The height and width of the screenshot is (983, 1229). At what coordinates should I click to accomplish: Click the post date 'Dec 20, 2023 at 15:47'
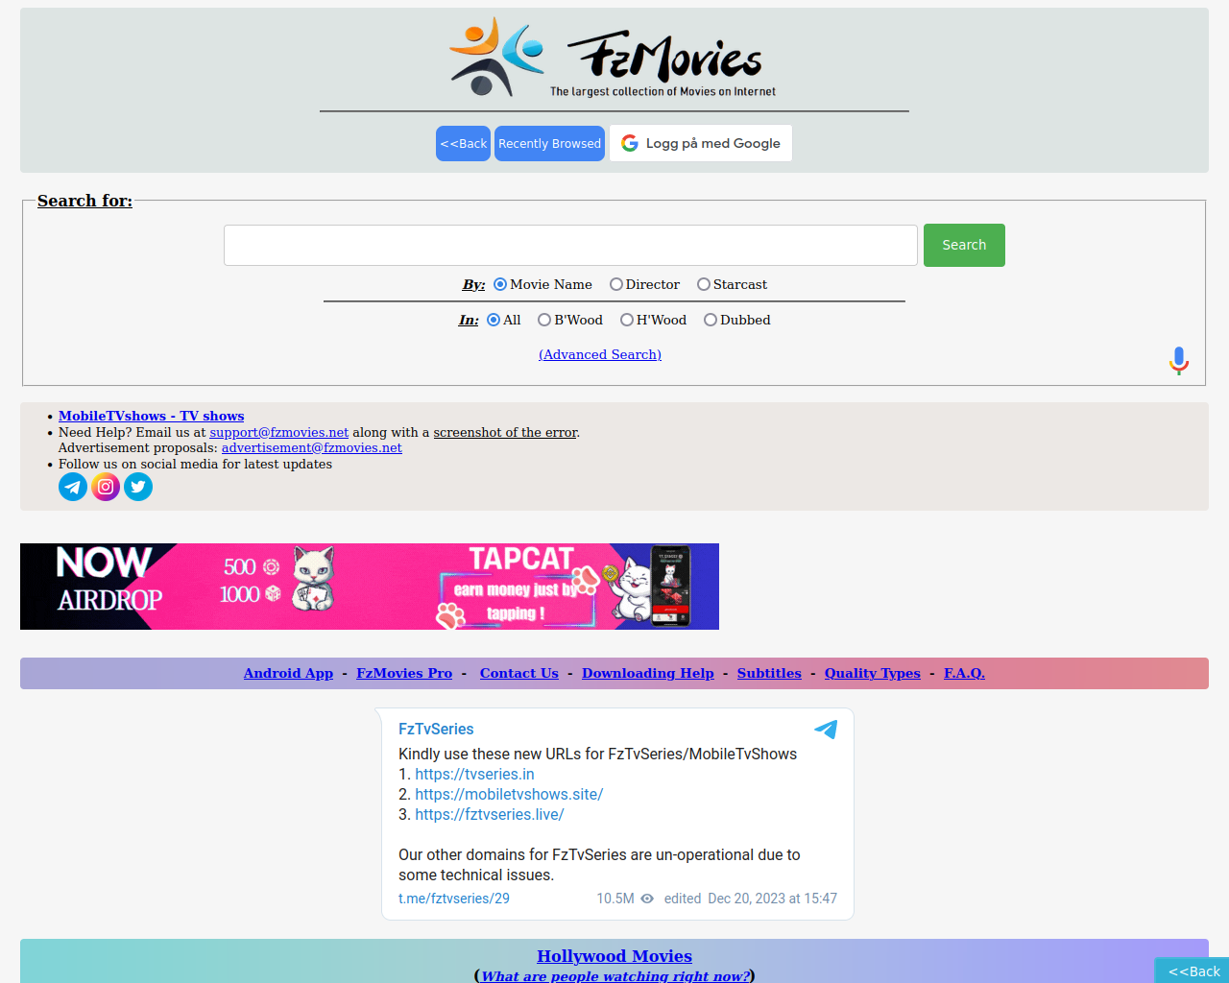point(773,899)
